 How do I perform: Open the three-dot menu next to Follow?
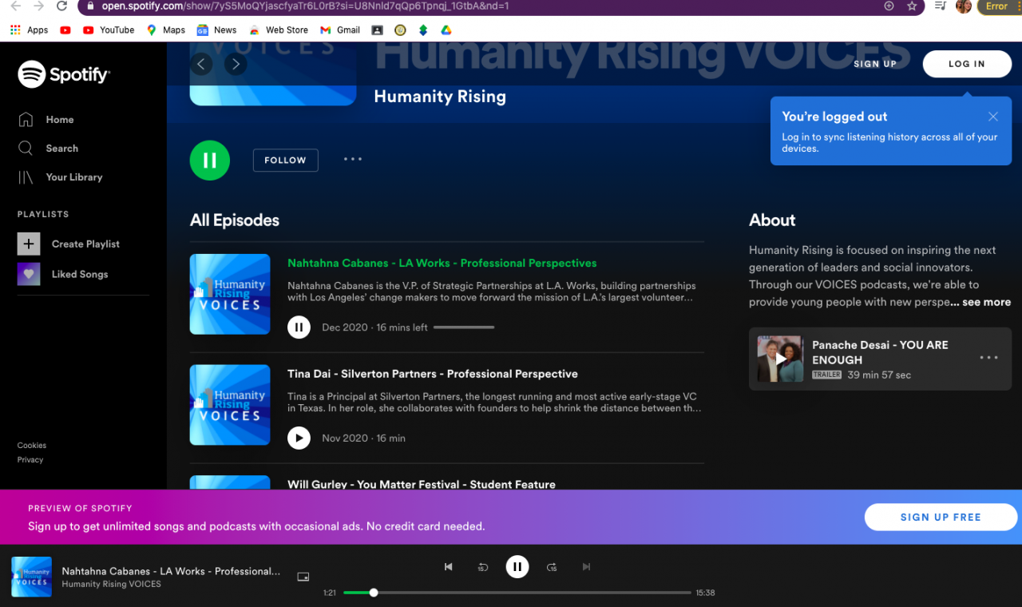click(353, 159)
